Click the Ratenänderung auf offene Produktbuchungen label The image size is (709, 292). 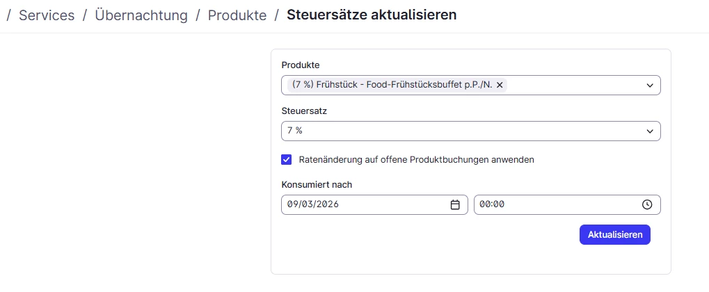[x=416, y=159]
